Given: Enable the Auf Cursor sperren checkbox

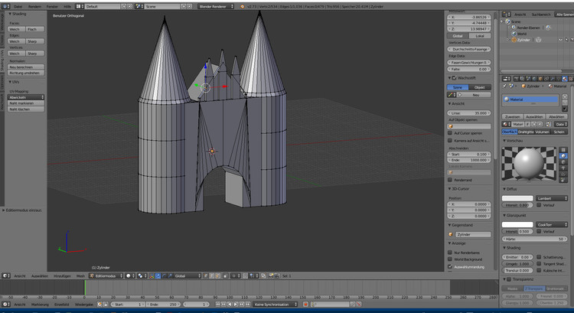Looking at the screenshot, I should 450,132.
